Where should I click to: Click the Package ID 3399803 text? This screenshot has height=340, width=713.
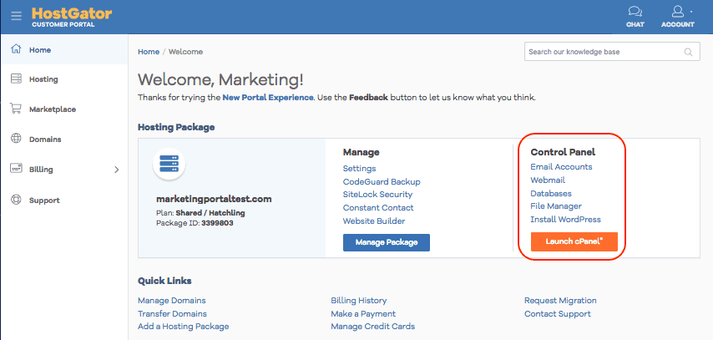point(195,224)
